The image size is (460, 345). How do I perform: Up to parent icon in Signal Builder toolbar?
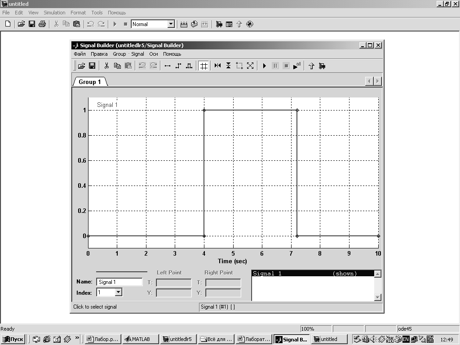311,66
